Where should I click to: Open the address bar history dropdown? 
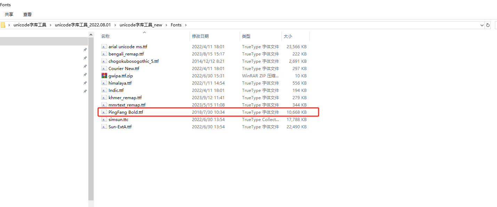click(x=482, y=25)
